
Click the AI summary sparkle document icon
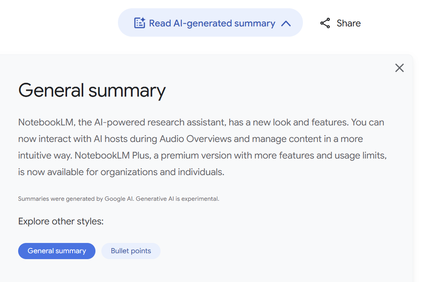[140, 23]
